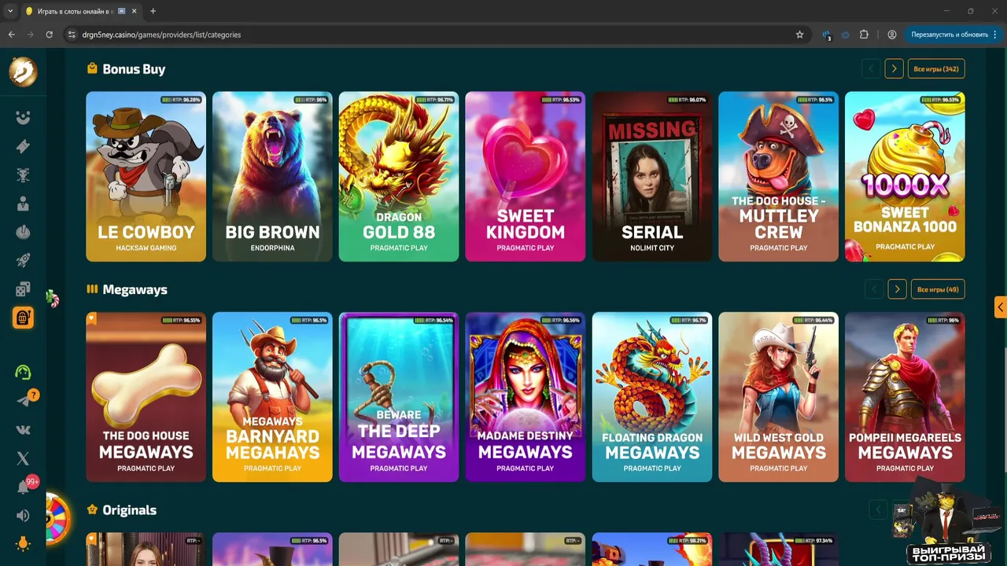Toggle light theme via the bulb icon
Screen dimensions: 1007x566
pyautogui.click(x=23, y=544)
